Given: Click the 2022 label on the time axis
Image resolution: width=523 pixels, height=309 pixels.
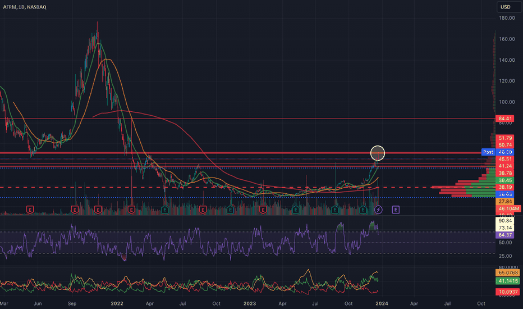Looking at the screenshot, I should click(117, 303).
